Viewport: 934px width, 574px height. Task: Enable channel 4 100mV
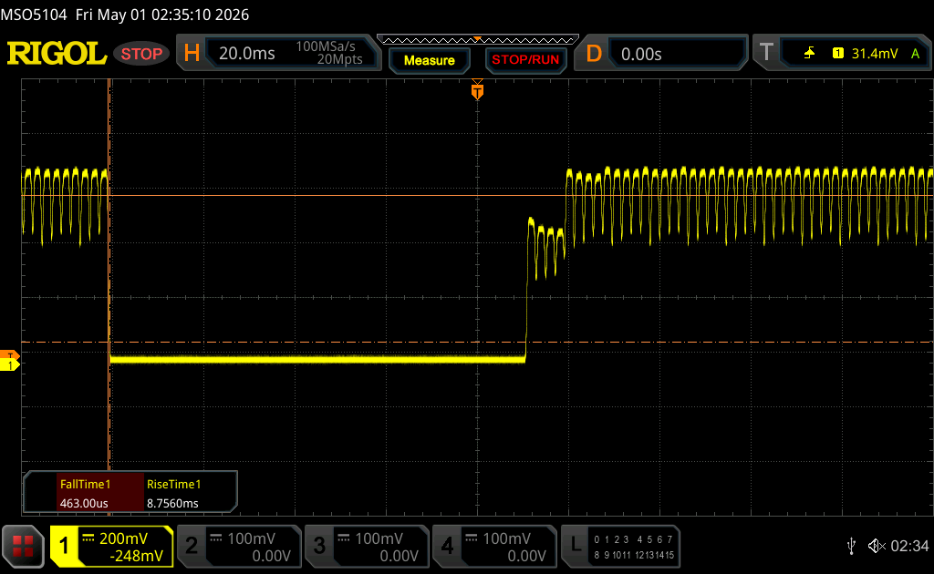tap(494, 546)
